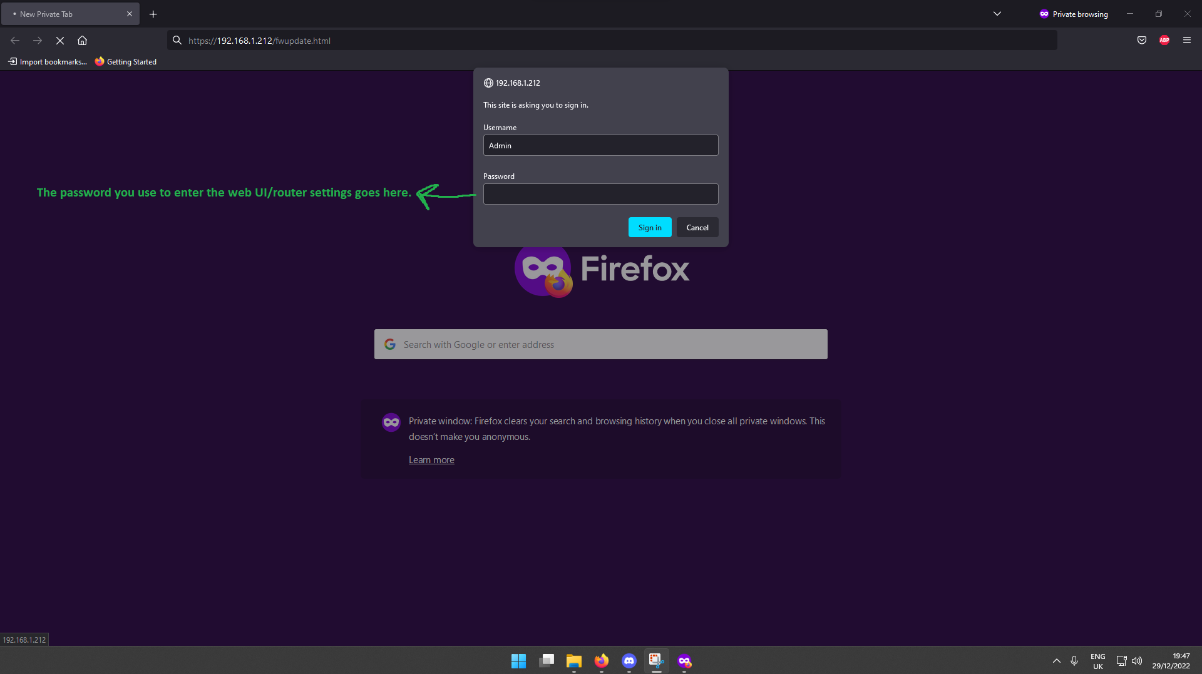This screenshot has height=674, width=1202.
Task: Open Save to Pocket icon
Action: coord(1142,41)
